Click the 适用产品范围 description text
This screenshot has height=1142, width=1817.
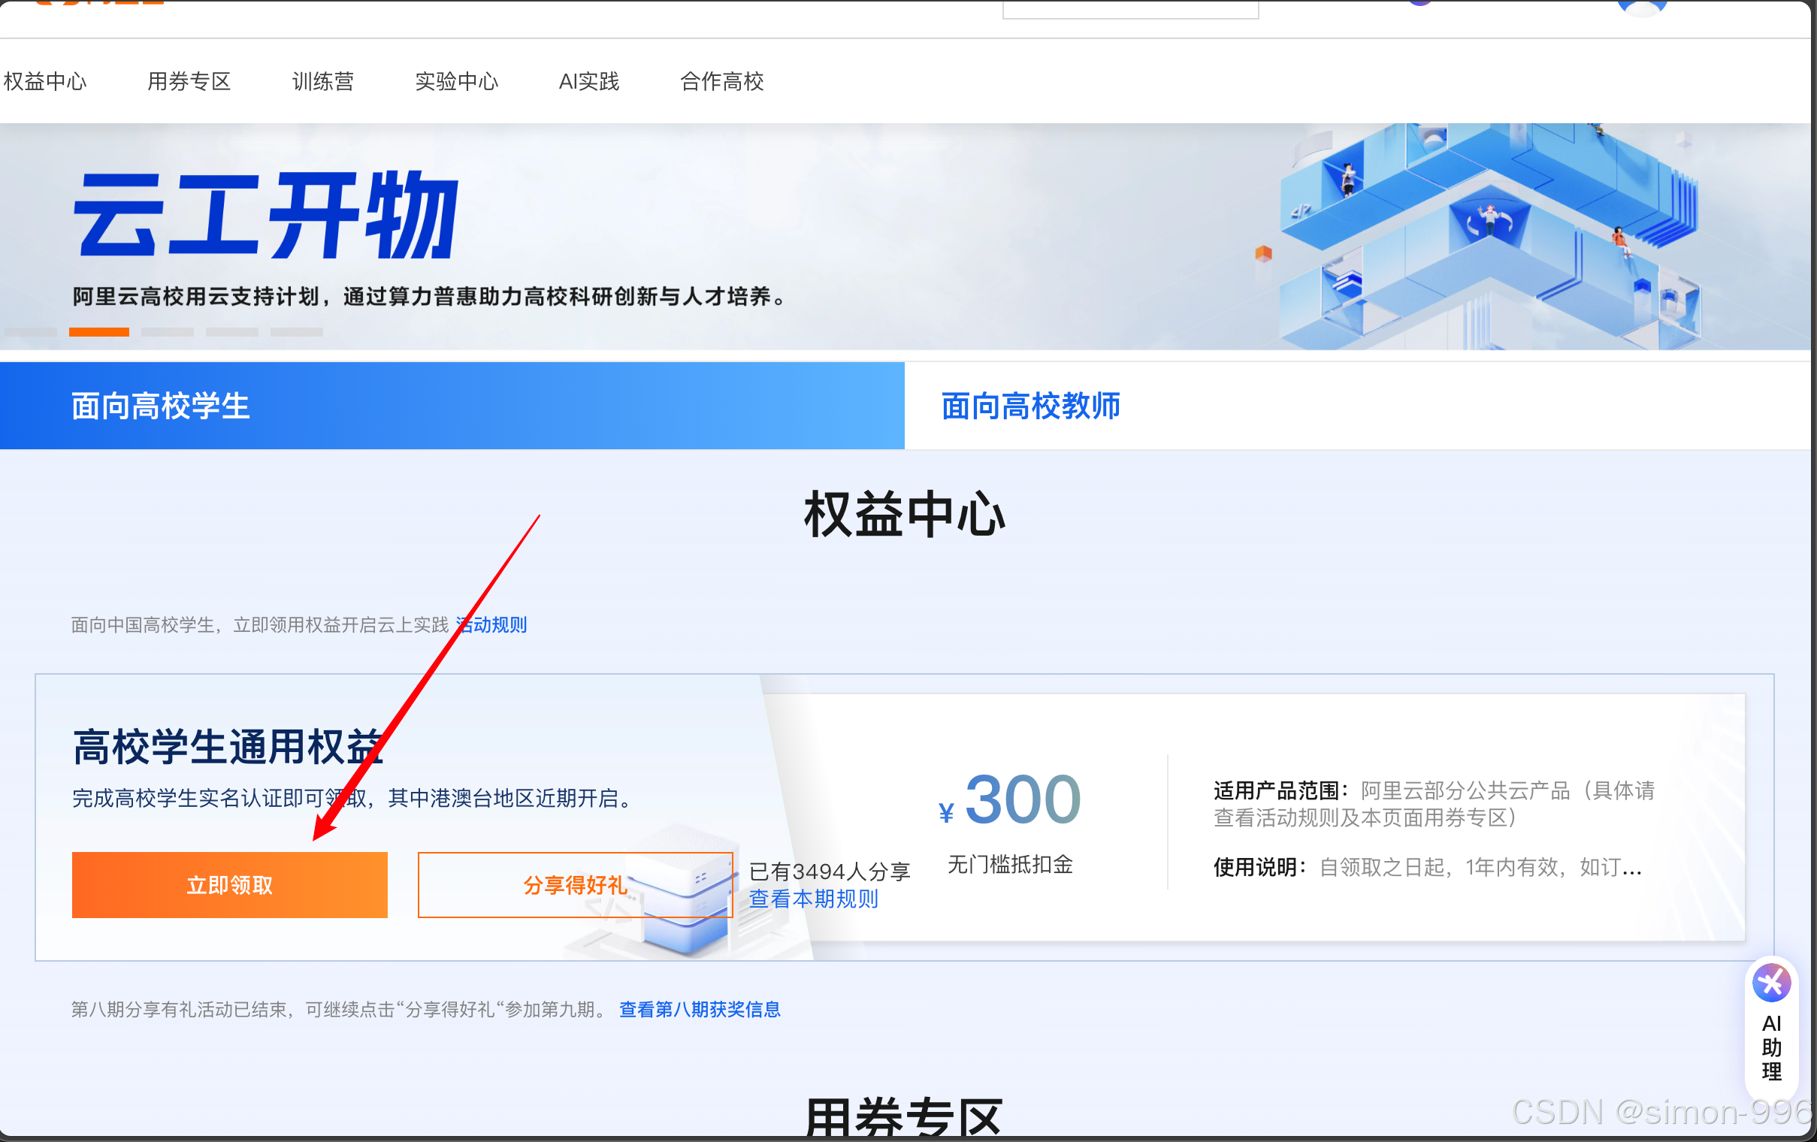tap(1434, 804)
